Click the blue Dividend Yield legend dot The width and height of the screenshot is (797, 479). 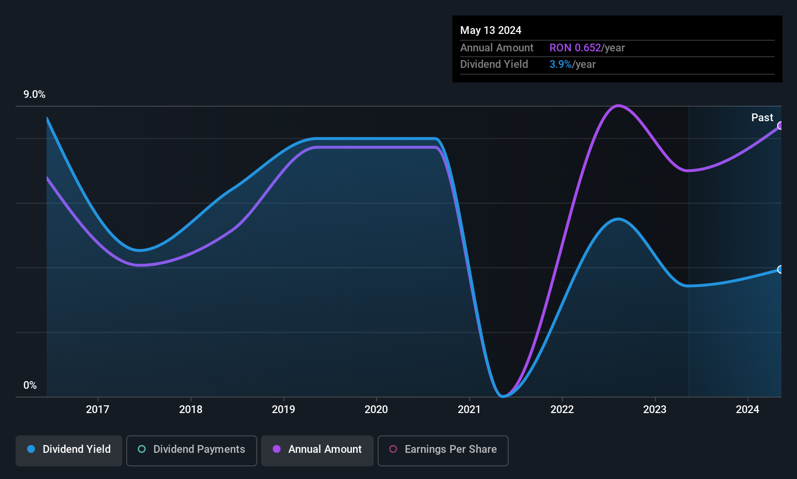point(31,449)
